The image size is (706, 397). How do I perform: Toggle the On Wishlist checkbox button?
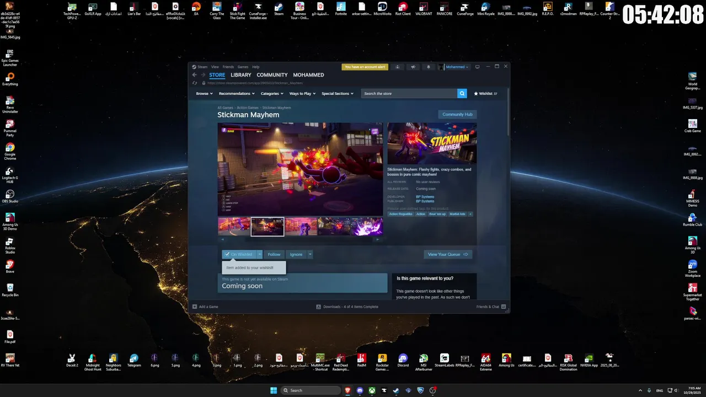pyautogui.click(x=239, y=254)
